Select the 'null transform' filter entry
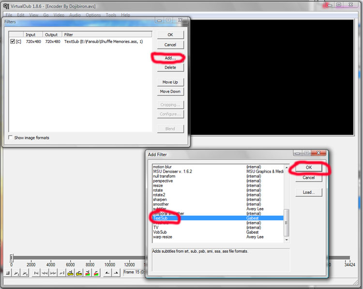Screen dimensions: 363x289 (218, 176)
